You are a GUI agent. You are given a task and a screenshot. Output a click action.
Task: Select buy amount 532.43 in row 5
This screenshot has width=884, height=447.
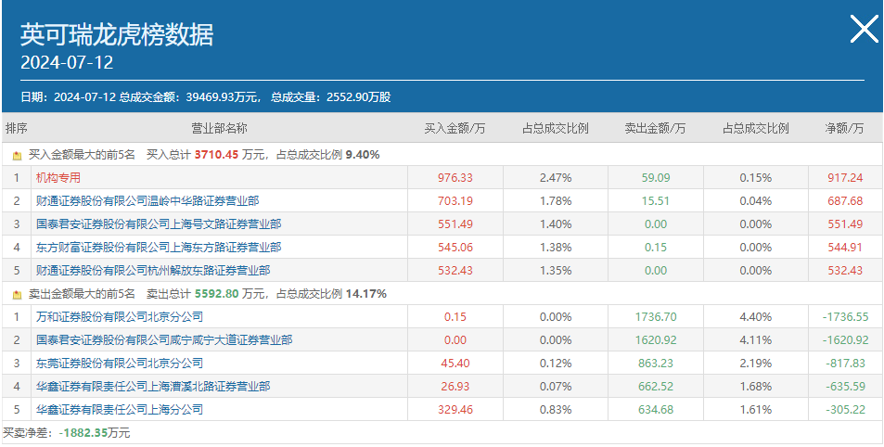[x=455, y=271]
